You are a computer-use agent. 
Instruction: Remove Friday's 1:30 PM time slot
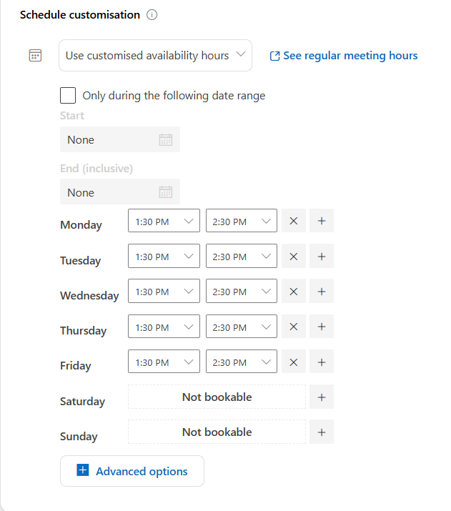tap(293, 362)
